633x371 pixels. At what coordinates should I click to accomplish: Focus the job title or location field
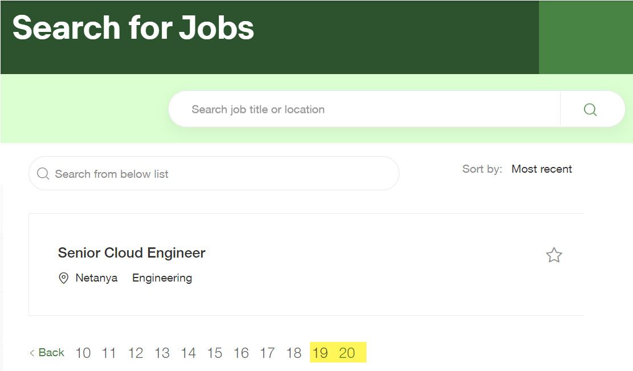click(364, 109)
